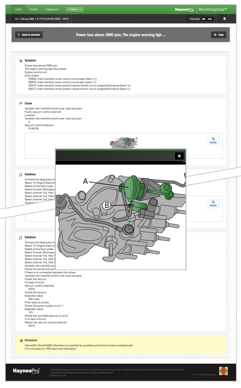The height and width of the screenshot is (388, 241).
Task: Click the small engine thumbnail in Cause section
Action: click(x=123, y=142)
